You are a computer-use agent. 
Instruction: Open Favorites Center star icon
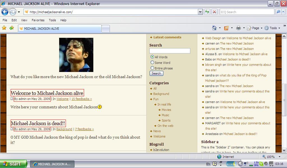pyautogui.click(x=4, y=28)
